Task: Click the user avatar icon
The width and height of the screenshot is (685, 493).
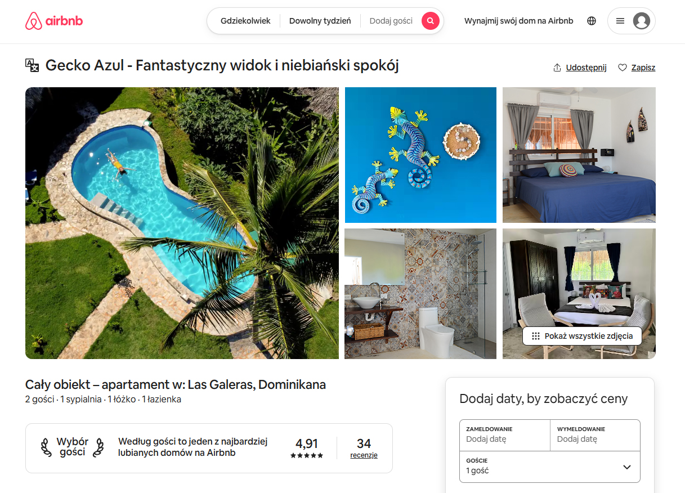Action: [642, 21]
